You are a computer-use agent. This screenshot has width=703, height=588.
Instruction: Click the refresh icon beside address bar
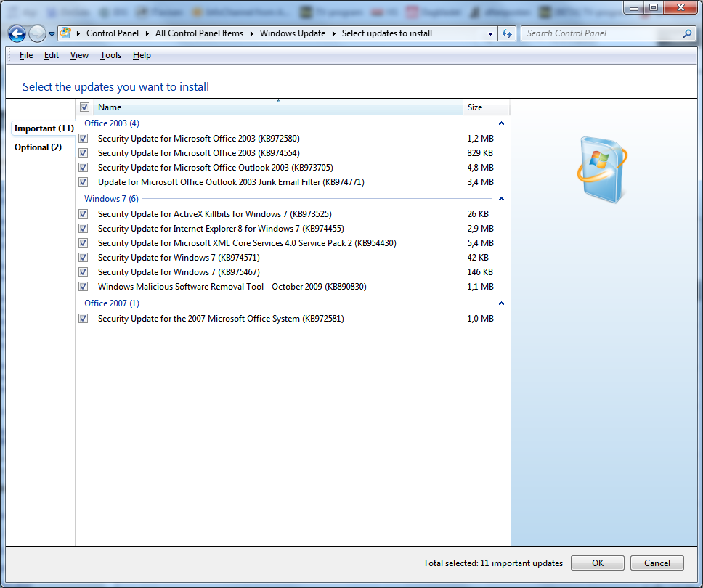(x=507, y=33)
